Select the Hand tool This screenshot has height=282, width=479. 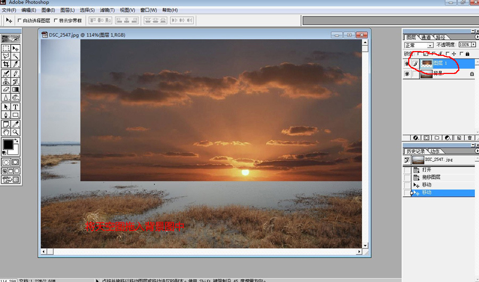click(6, 132)
